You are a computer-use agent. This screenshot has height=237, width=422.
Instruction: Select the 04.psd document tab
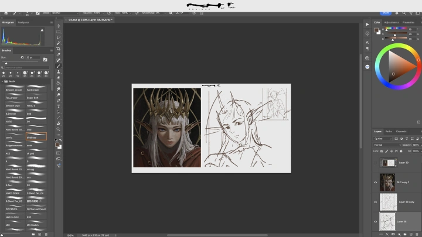[90, 20]
